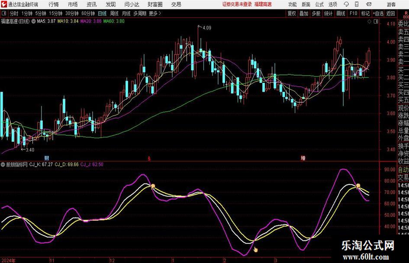The width and height of the screenshot is (409, 263).
Task: Open the mail envelope icon
Action: (x=369, y=4)
